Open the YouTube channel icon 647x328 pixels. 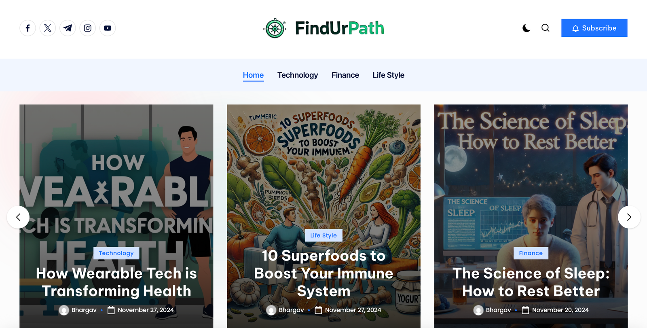pos(108,28)
